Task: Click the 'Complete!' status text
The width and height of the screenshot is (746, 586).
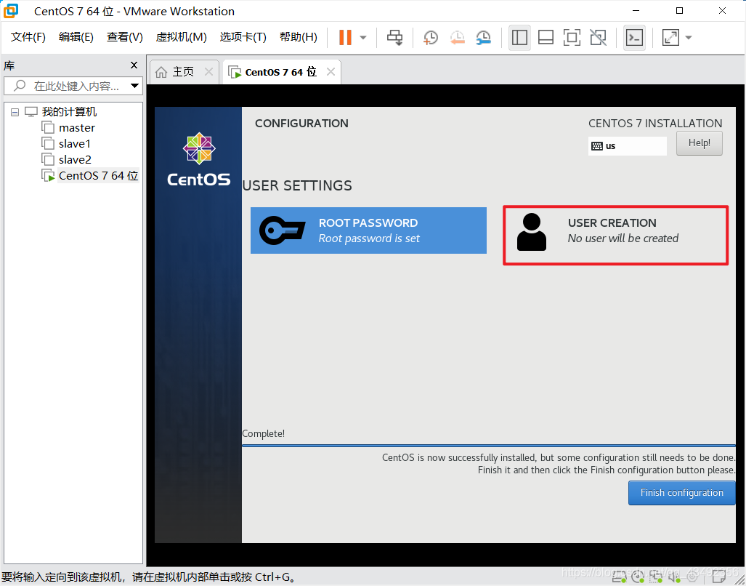Action: point(264,433)
